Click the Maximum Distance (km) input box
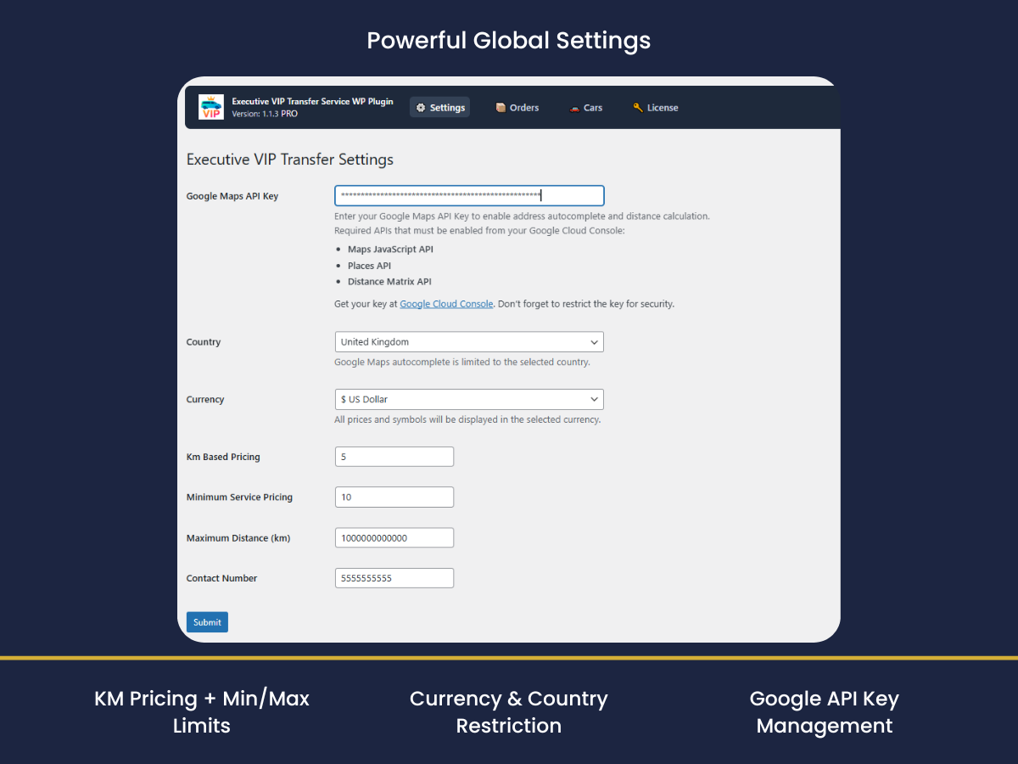 (394, 538)
